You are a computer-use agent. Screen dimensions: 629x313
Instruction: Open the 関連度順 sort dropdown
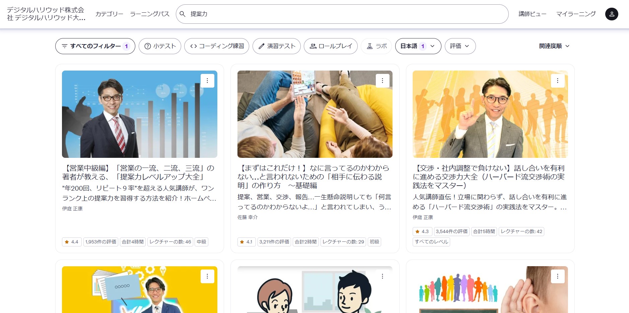point(554,46)
